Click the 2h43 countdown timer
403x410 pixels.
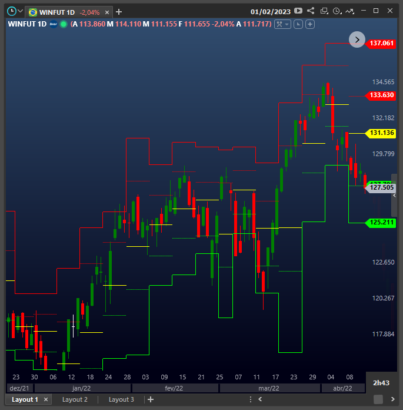click(381, 383)
